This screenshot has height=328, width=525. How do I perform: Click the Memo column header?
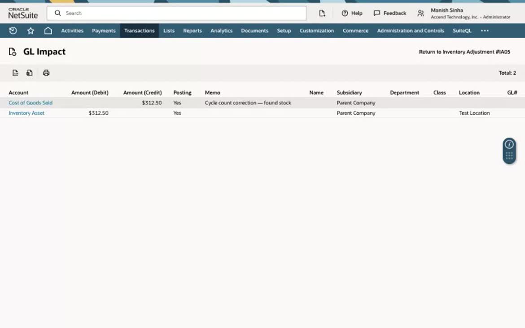click(213, 93)
